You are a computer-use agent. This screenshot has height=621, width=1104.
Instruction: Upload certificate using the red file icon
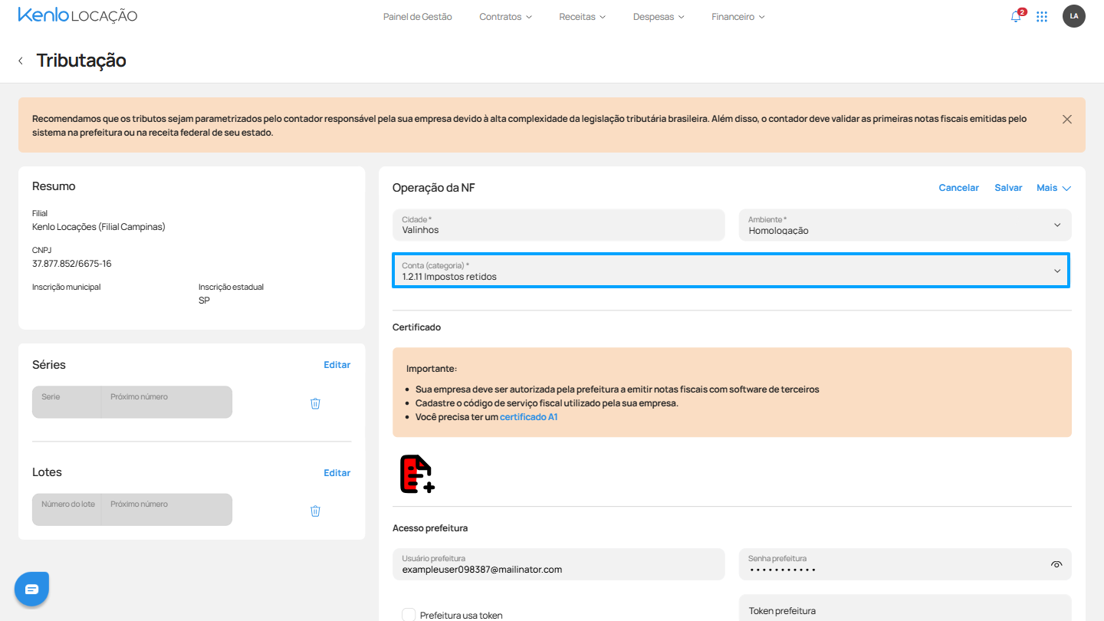[x=417, y=473]
